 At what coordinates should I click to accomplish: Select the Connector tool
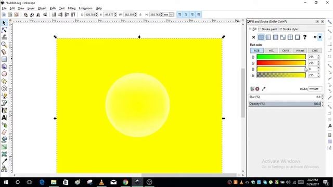(4, 169)
